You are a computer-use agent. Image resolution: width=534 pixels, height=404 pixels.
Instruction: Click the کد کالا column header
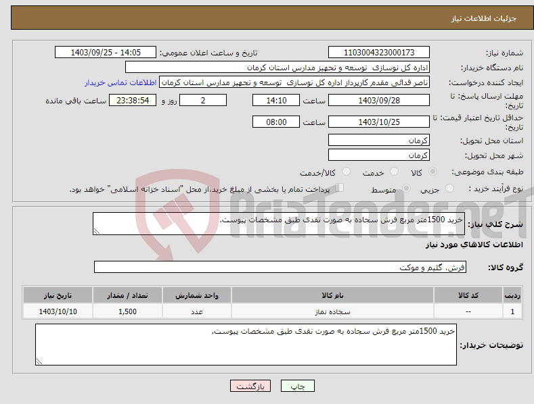(468, 295)
